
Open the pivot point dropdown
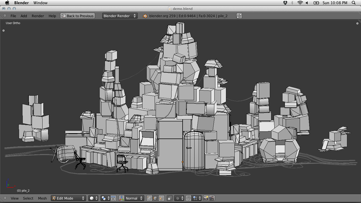(105, 198)
